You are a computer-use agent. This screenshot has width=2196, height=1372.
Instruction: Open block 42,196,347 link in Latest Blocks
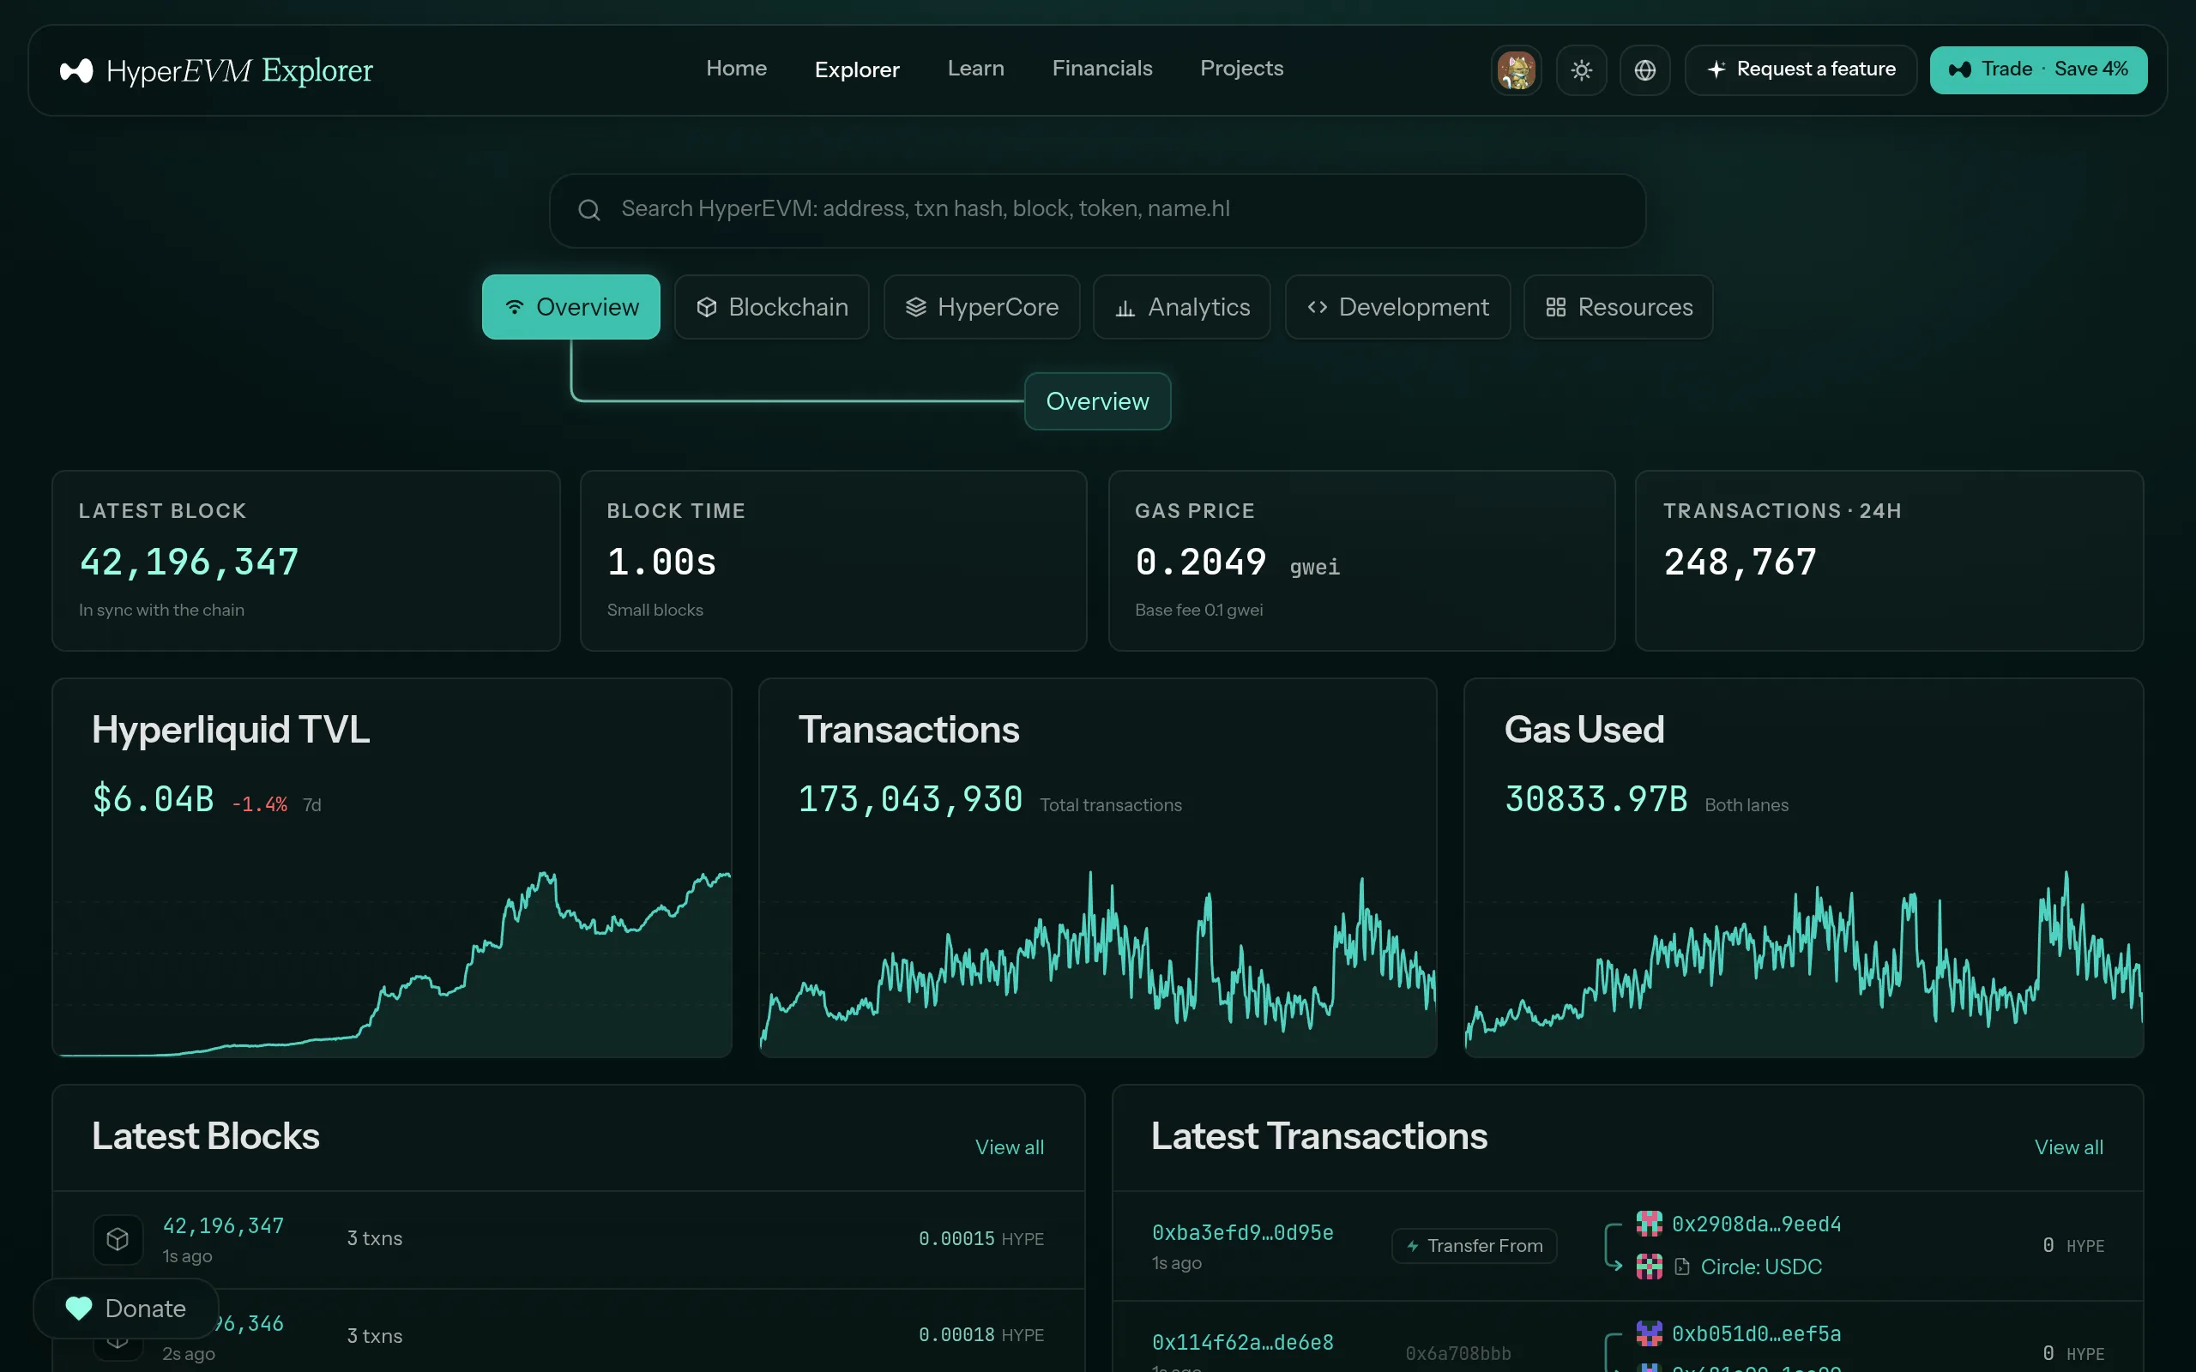click(x=223, y=1226)
